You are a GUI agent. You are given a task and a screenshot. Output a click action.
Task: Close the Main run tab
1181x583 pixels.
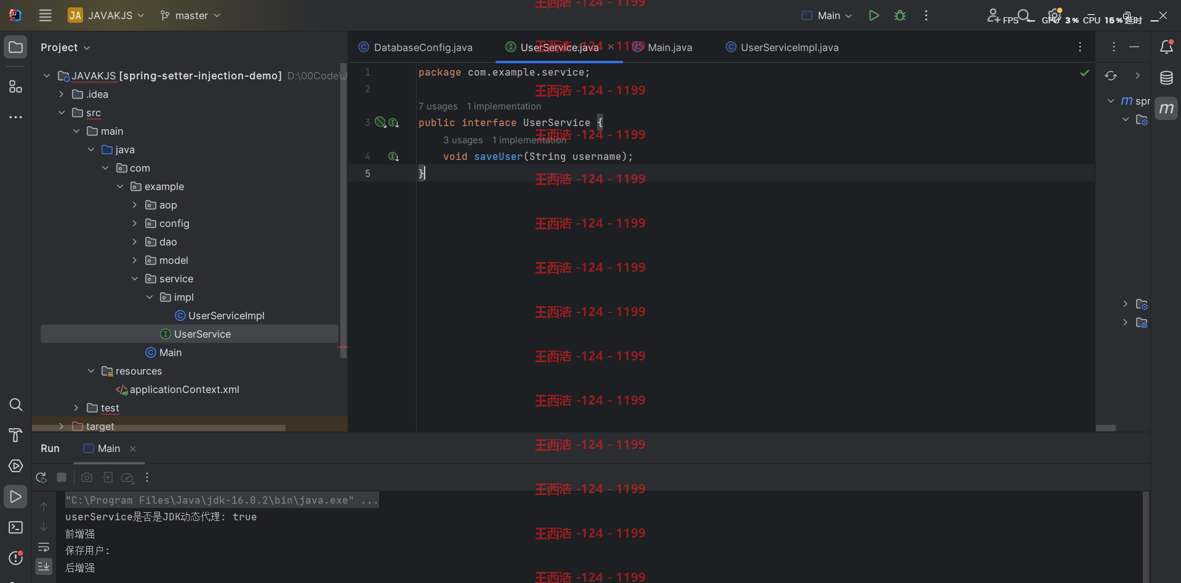pyautogui.click(x=133, y=449)
